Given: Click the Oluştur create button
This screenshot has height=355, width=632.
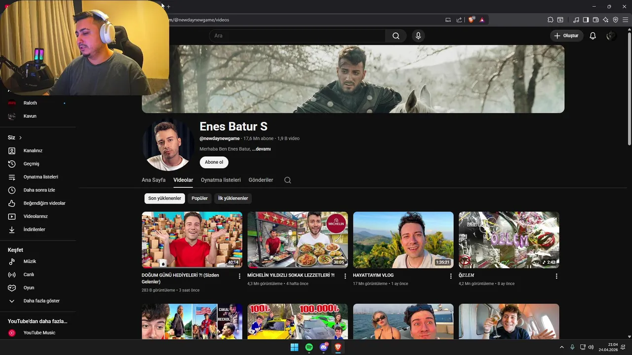Looking at the screenshot, I should (567, 36).
